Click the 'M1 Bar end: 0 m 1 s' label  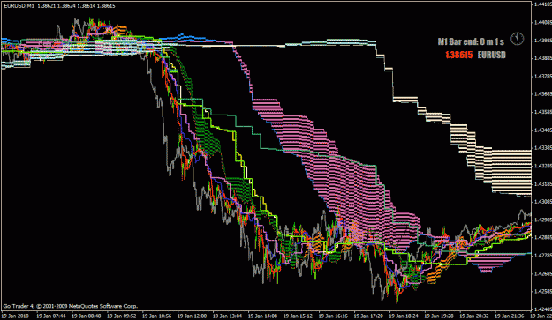coord(471,41)
